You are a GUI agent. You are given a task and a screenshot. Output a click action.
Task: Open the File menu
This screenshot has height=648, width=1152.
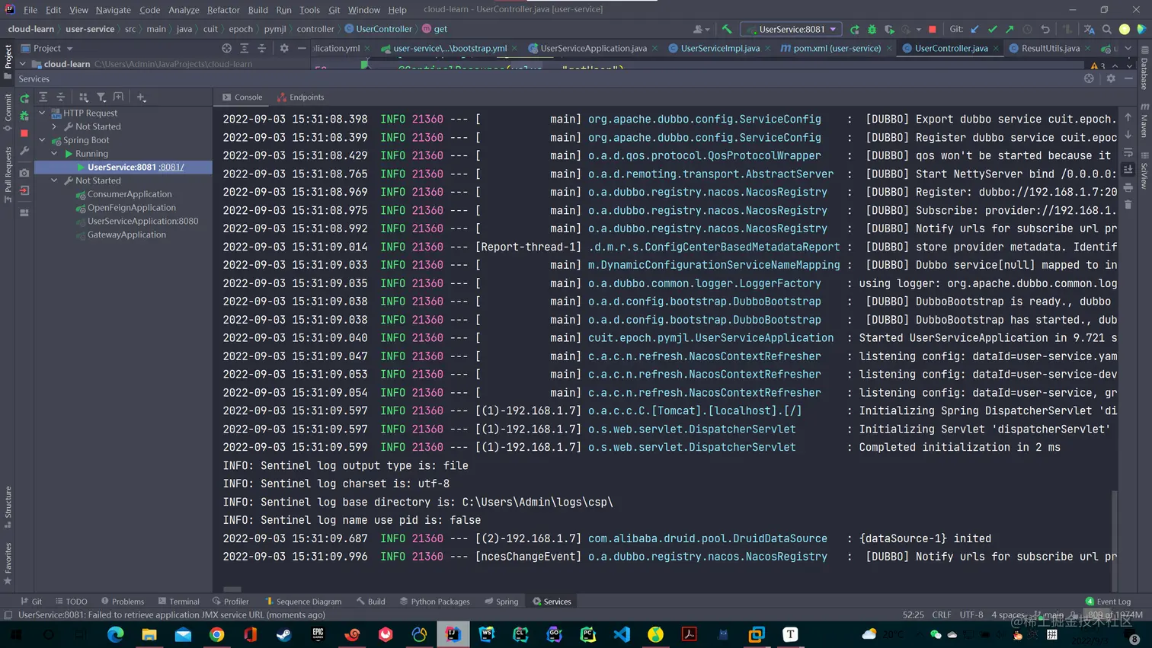30,10
